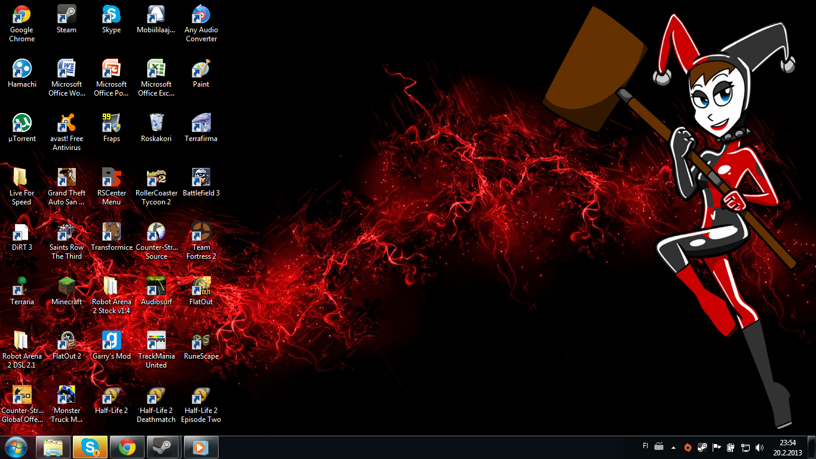Click the Battlefield 3 desktop icon
Screen dimensions: 816x459
point(201,183)
